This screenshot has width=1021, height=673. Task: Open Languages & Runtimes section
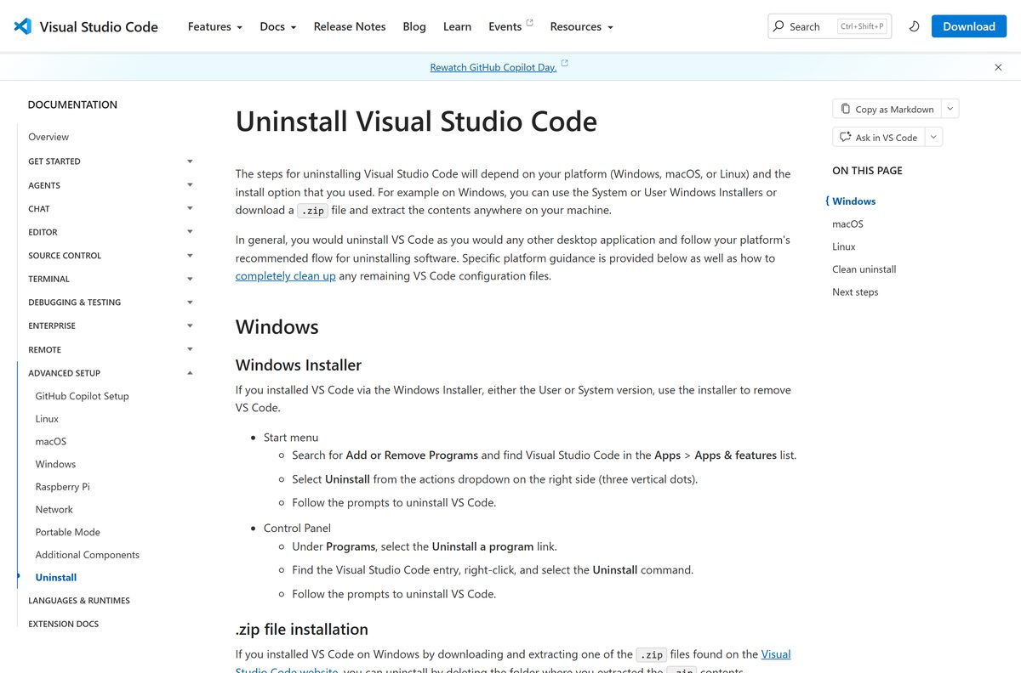79,601
